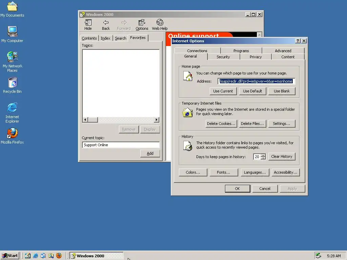This screenshot has height=260, width=347.
Task: Open the Security tab
Action: [223, 57]
